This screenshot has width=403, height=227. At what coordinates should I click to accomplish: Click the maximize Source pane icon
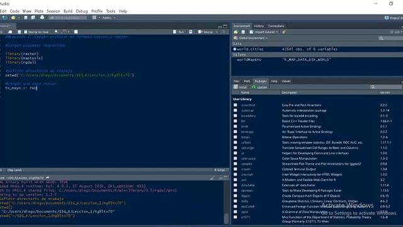[x=225, y=26]
